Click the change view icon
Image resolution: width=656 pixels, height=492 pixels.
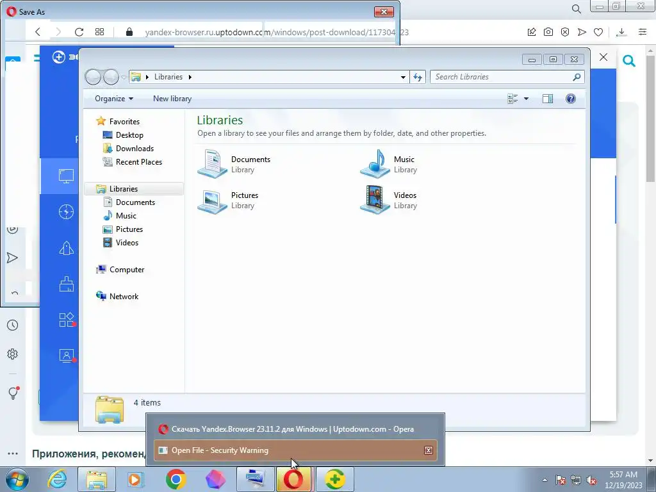coord(512,99)
